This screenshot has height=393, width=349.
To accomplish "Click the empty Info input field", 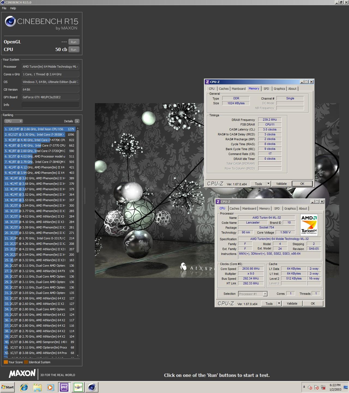I will tap(50, 105).
